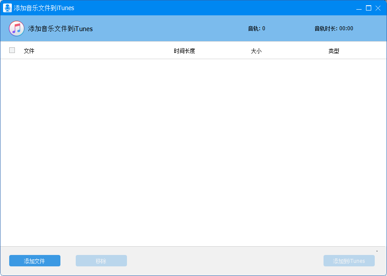Click the microphone app icon in title bar

coord(7,8)
